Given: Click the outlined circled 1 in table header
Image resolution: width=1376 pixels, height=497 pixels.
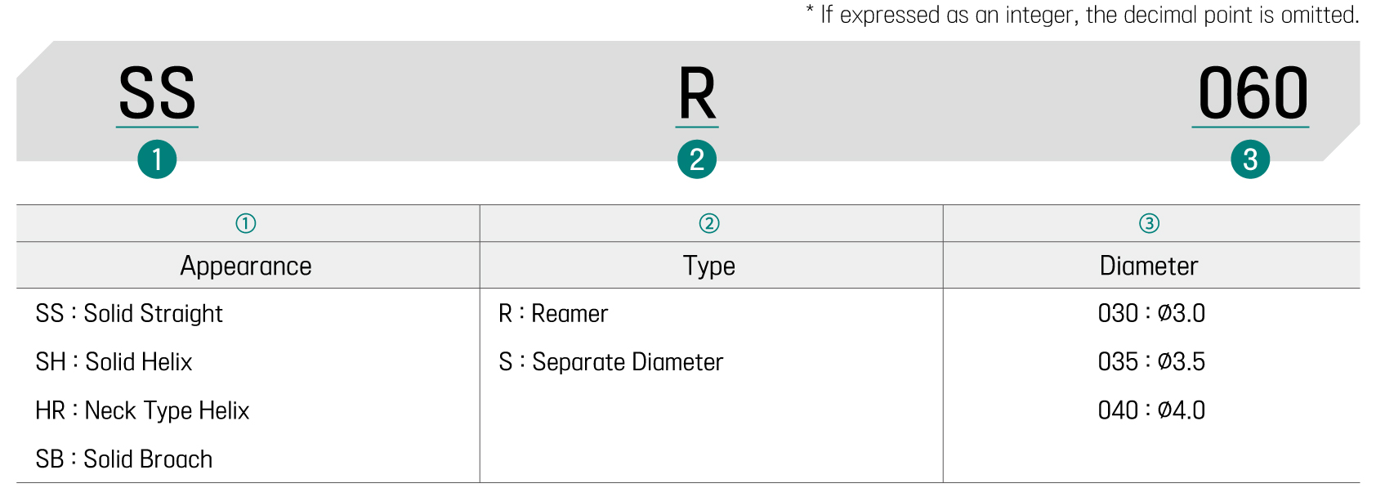Looking at the screenshot, I should [246, 223].
